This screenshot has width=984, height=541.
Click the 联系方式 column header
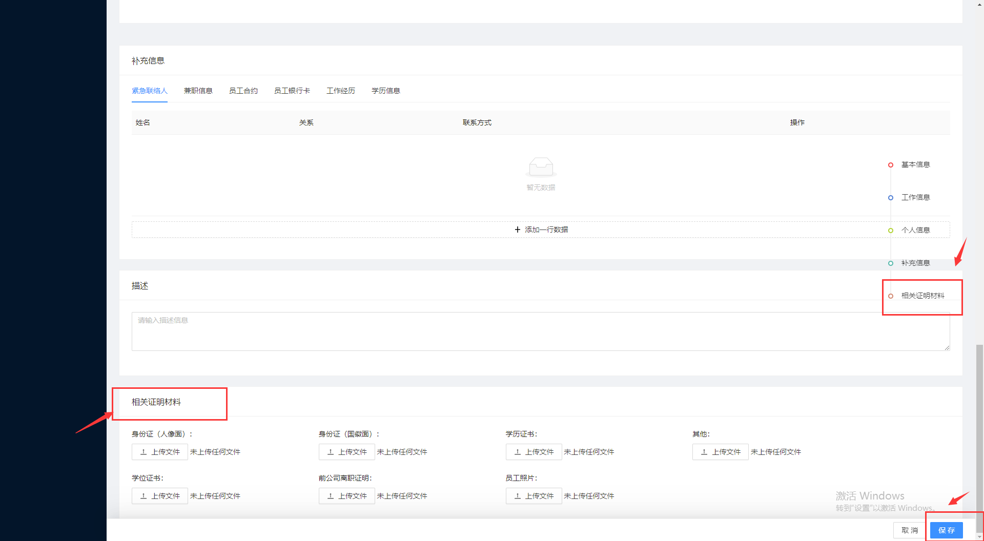tap(477, 122)
